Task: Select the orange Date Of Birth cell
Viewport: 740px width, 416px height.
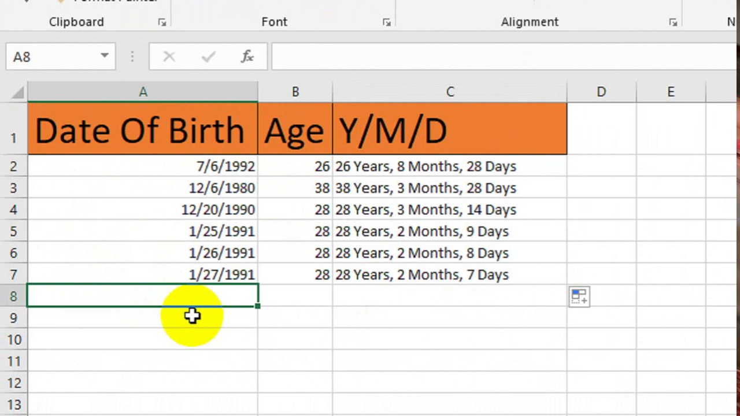Action: click(143, 129)
